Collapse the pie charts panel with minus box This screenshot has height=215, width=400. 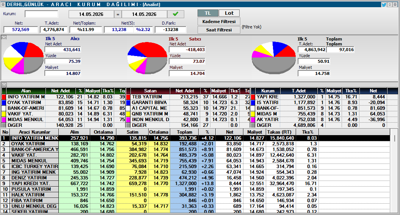4,37
